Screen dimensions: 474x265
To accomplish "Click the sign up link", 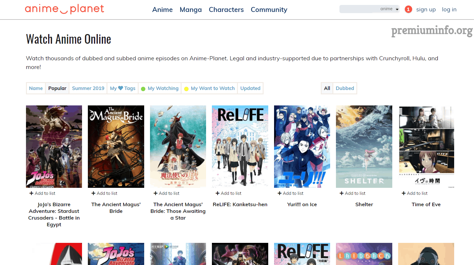I will [x=426, y=10].
